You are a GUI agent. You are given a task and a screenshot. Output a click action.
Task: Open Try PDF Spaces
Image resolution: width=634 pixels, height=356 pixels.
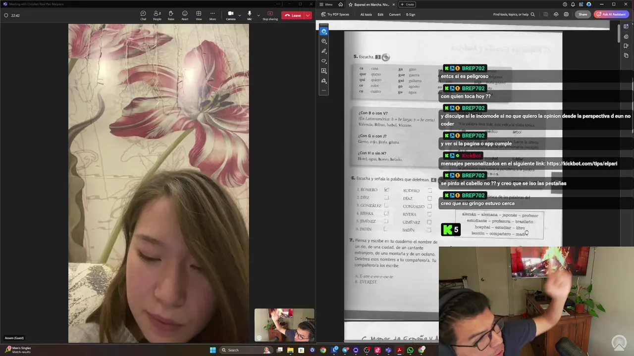[335, 14]
